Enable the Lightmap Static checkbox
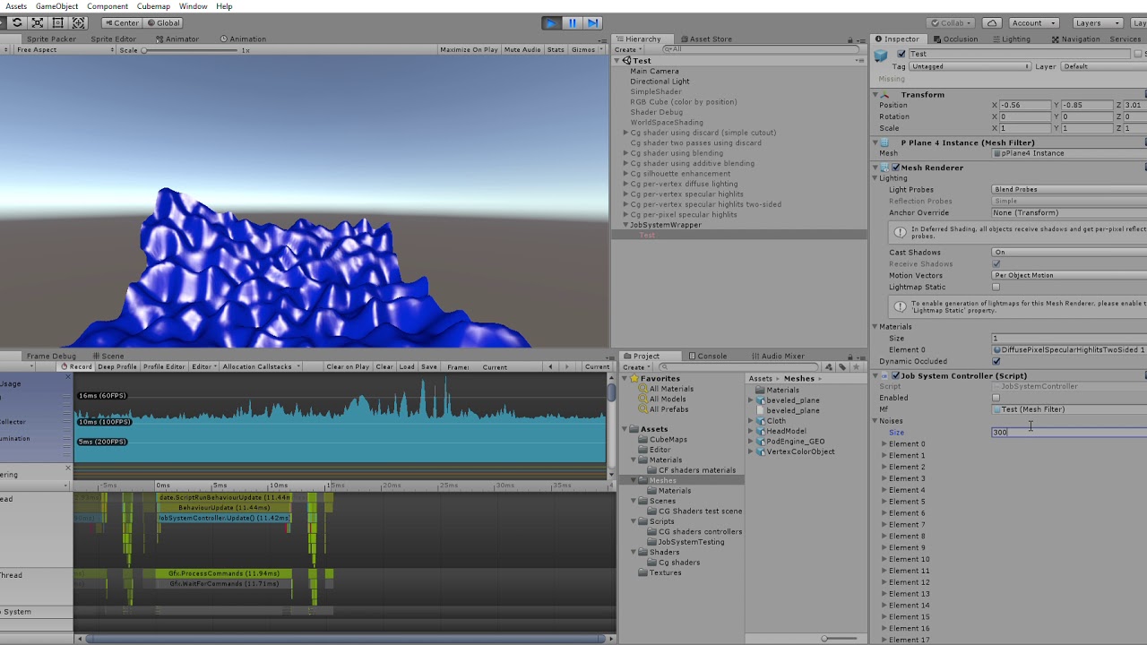The height and width of the screenshot is (645, 1147). coord(996,287)
